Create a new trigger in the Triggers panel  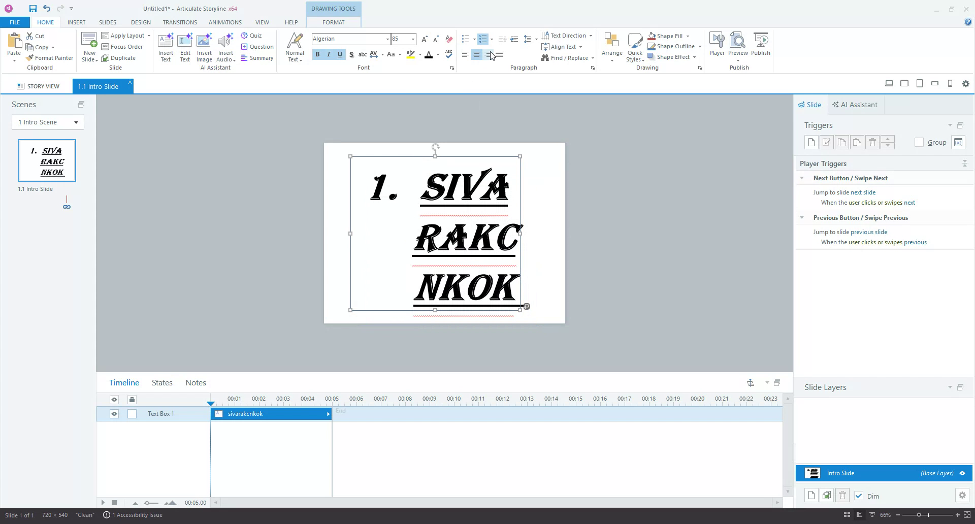[x=811, y=142]
